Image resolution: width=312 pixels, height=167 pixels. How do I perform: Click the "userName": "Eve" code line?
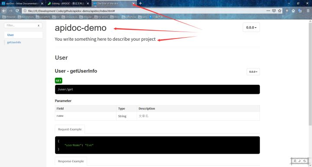pos(79,145)
